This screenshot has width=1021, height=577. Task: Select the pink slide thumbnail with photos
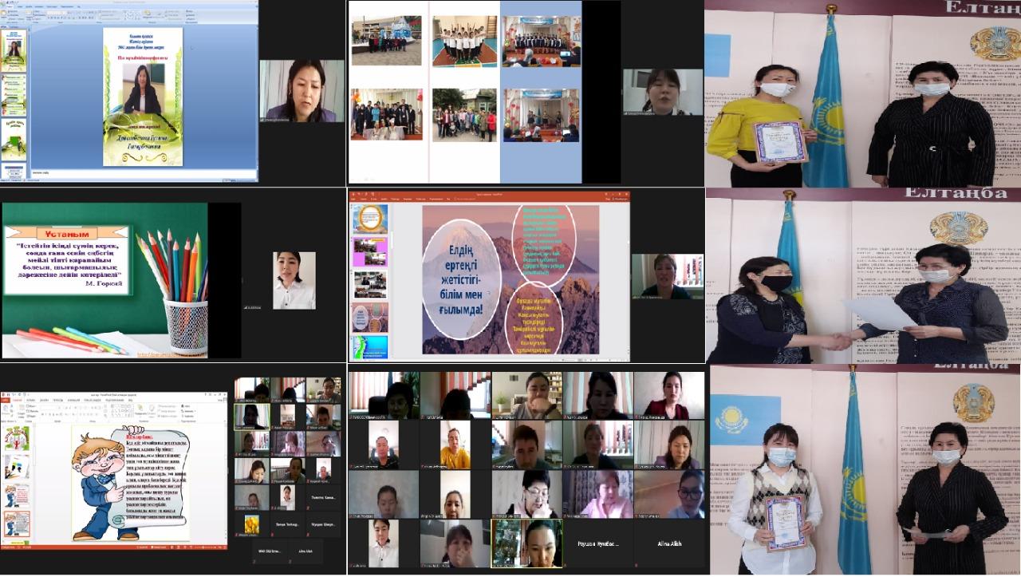point(370,251)
